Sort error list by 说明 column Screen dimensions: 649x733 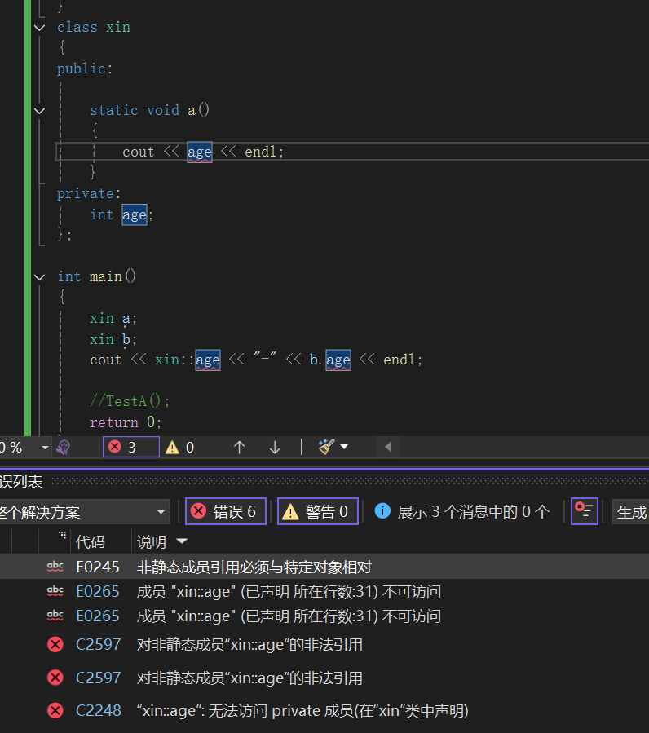pyautogui.click(x=151, y=542)
